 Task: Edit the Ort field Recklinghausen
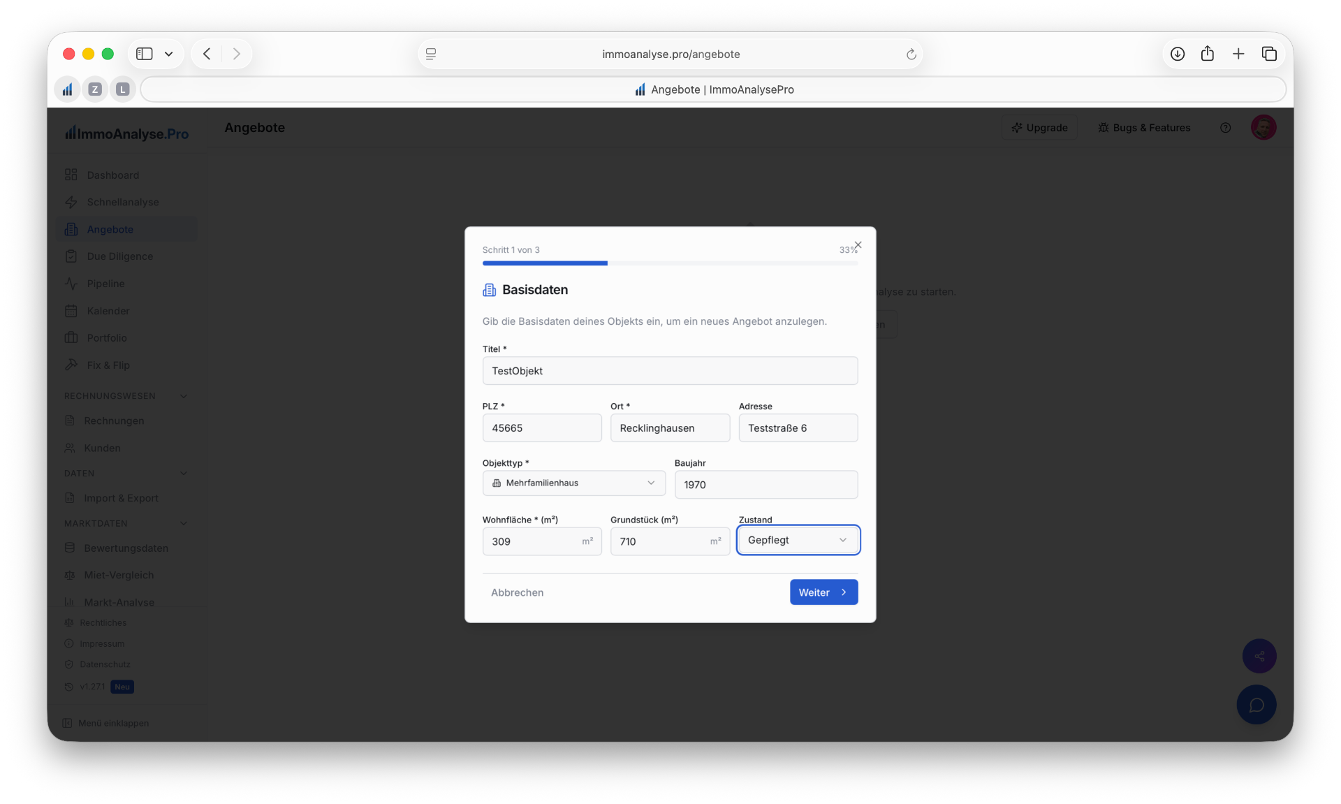(670, 428)
